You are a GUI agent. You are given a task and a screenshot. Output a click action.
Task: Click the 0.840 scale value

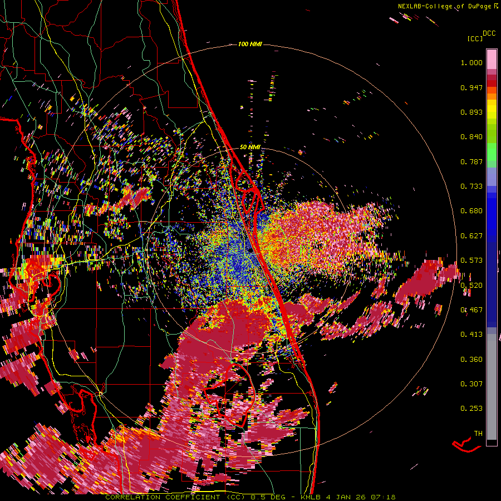(471, 137)
